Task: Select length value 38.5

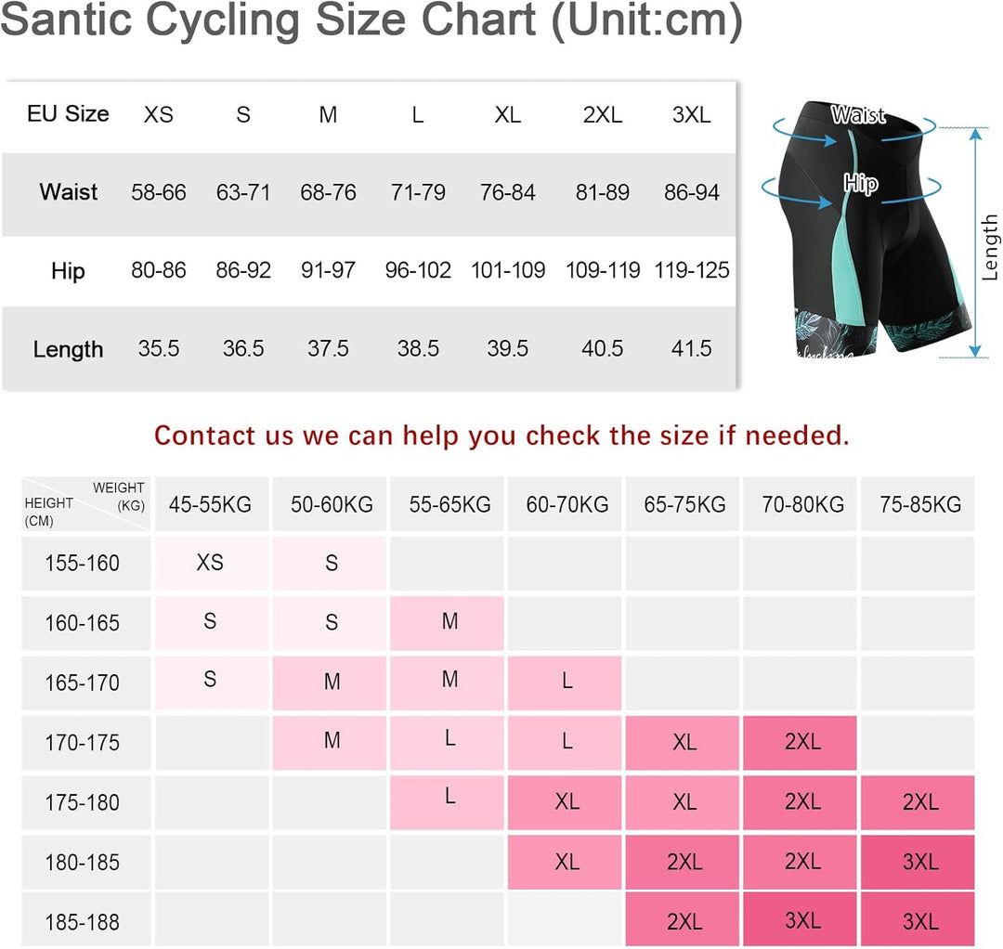Action: [x=418, y=348]
